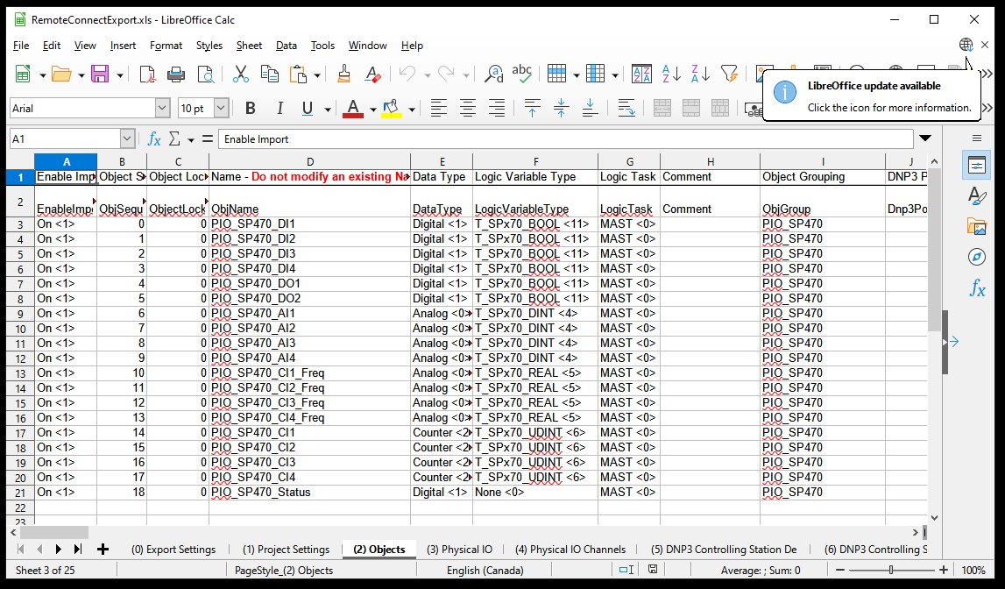The image size is (1005, 589).
Task: Open Find & Replace tool
Action: point(494,75)
